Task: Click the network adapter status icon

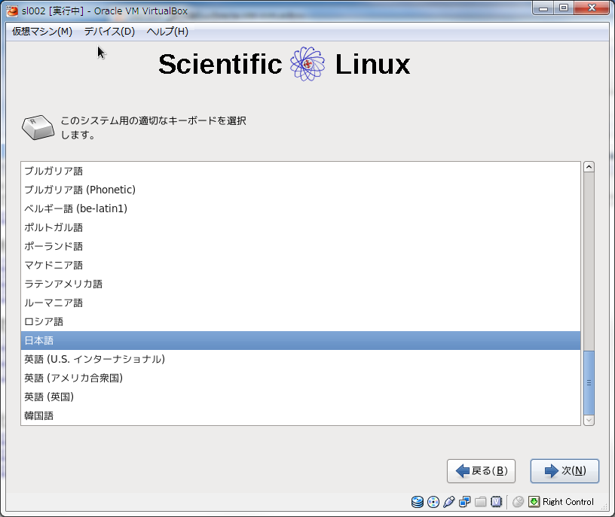Action: [x=465, y=502]
